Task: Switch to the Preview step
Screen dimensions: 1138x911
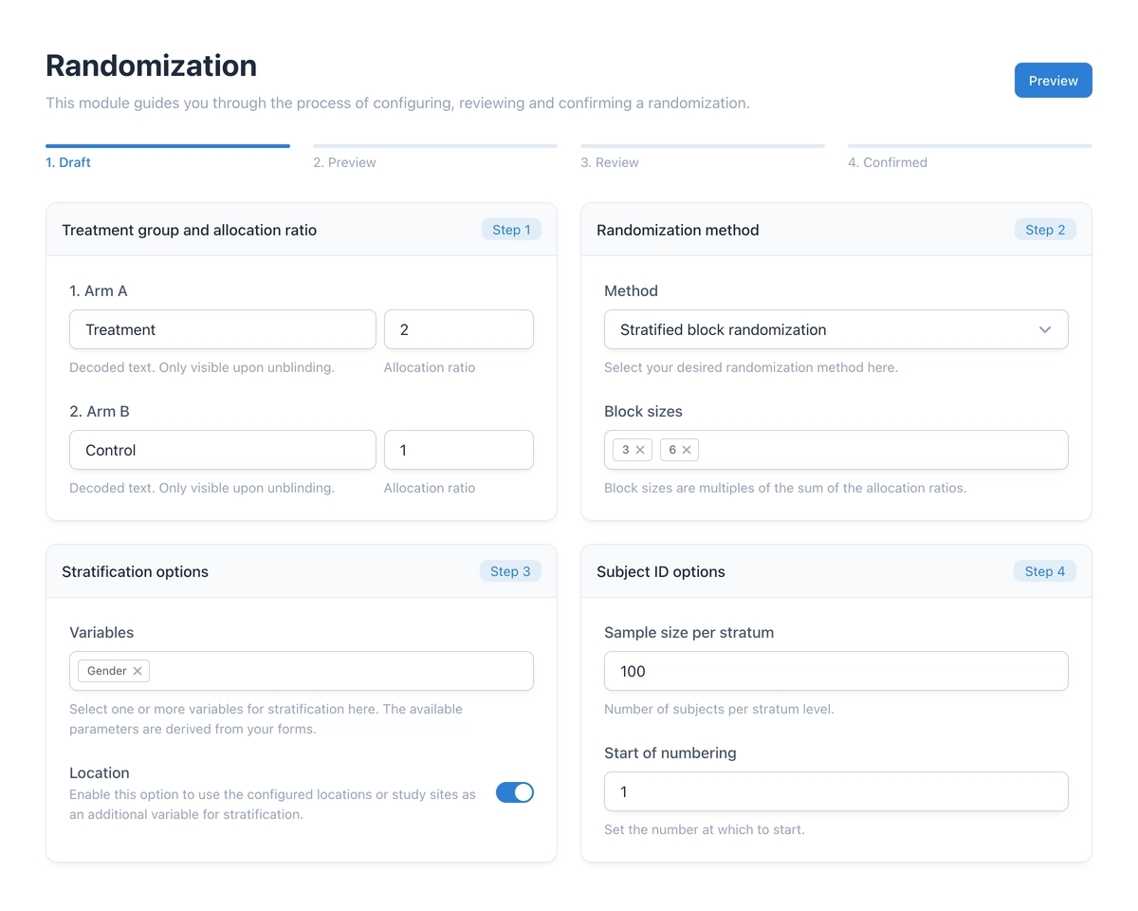Action: pos(344,161)
